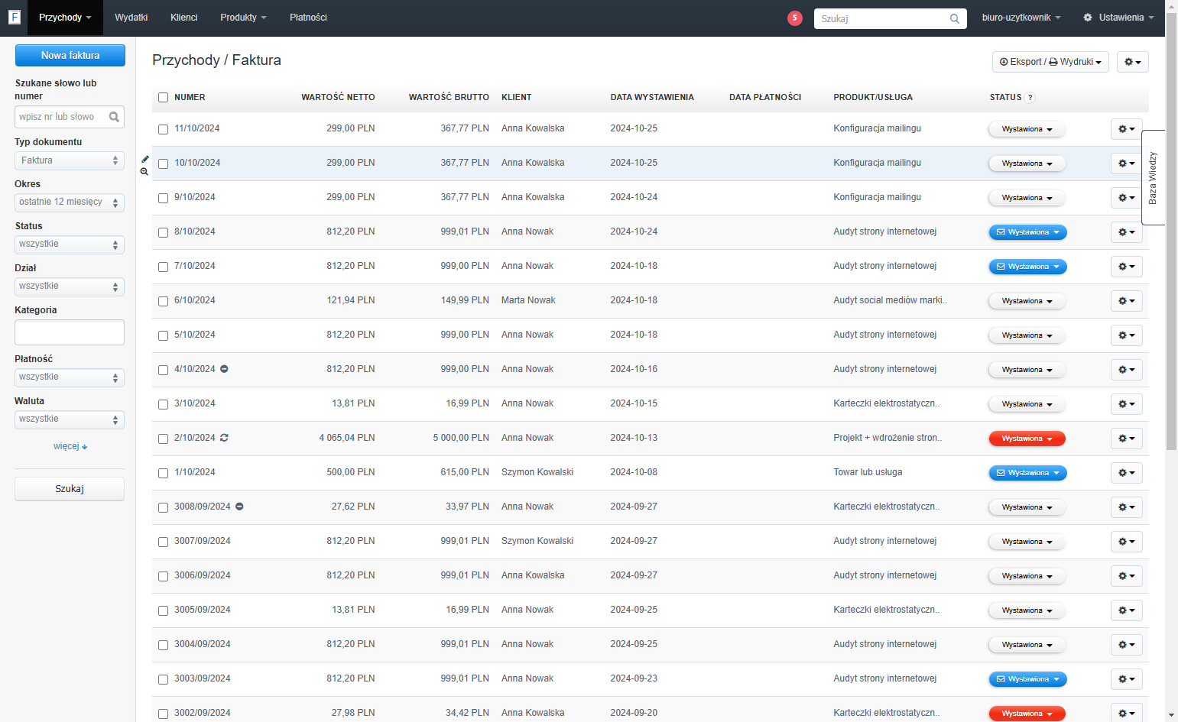Click the recurring arrows icon next to 2/10/2024
1178x722 pixels.
[x=224, y=438]
